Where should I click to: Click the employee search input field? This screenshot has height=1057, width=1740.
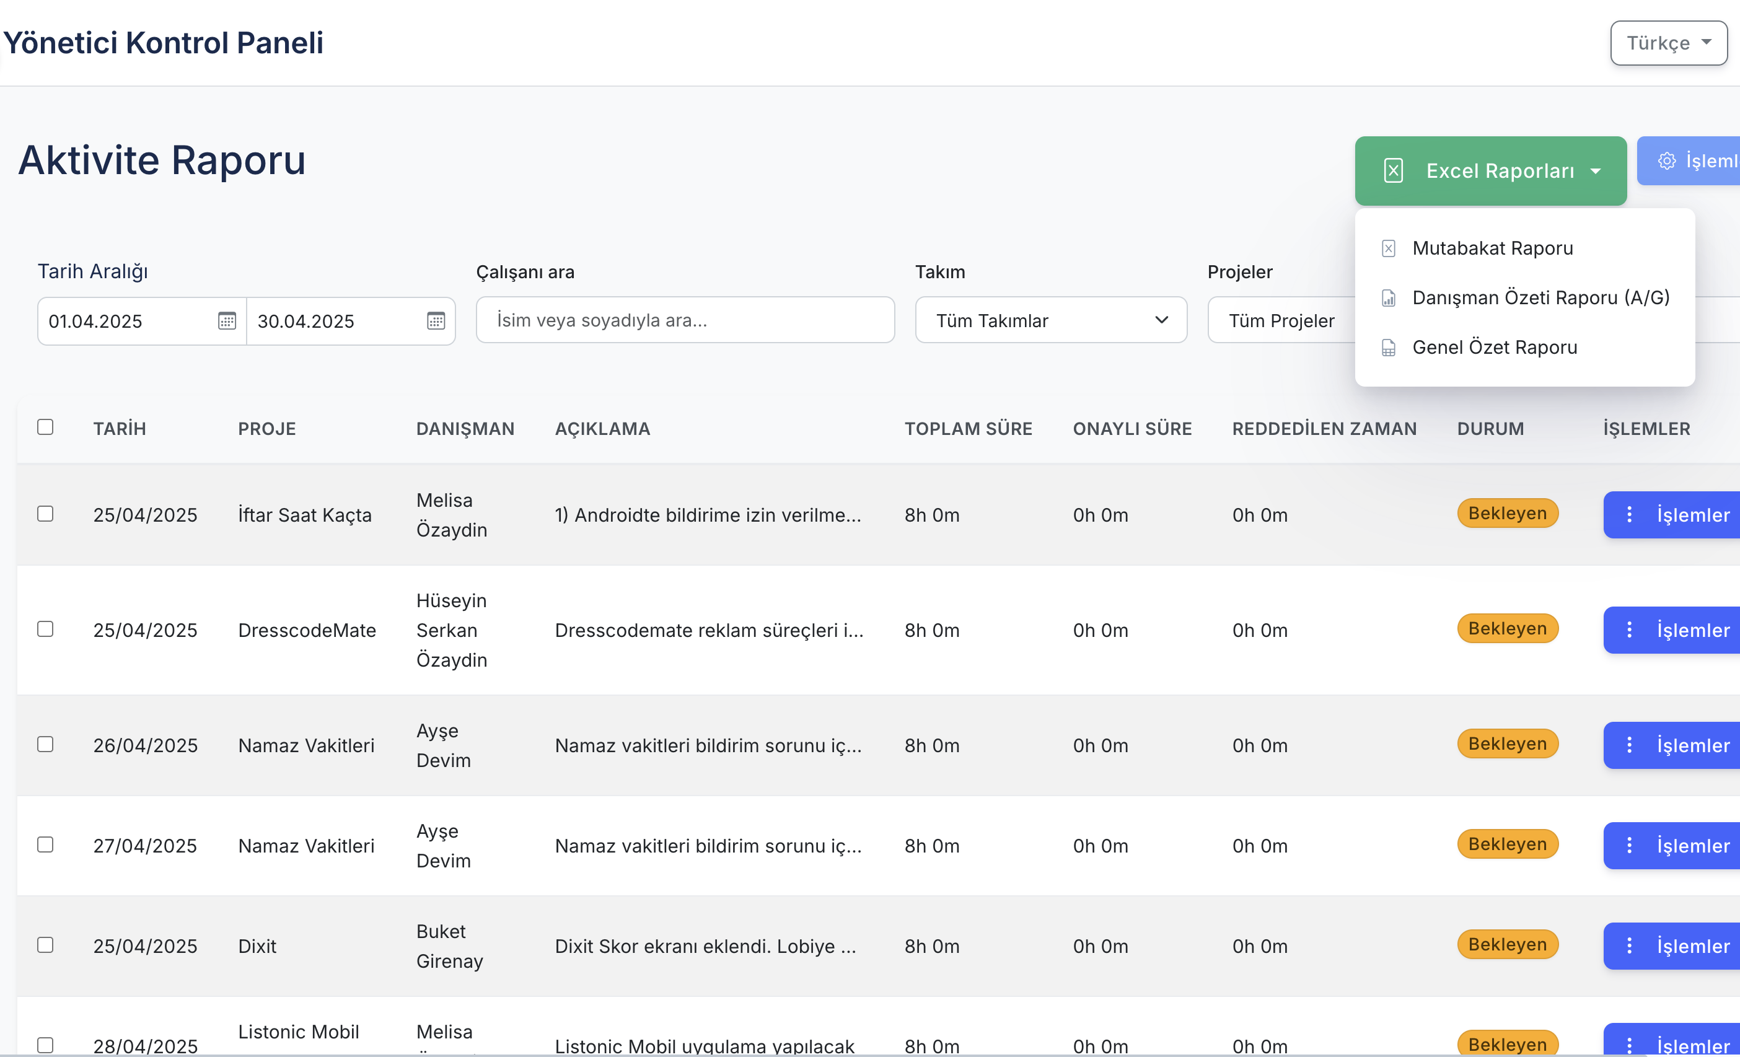click(685, 320)
